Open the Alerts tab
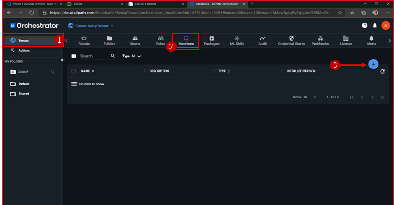Image resolution: width=394 pixels, height=205 pixels. click(372, 41)
